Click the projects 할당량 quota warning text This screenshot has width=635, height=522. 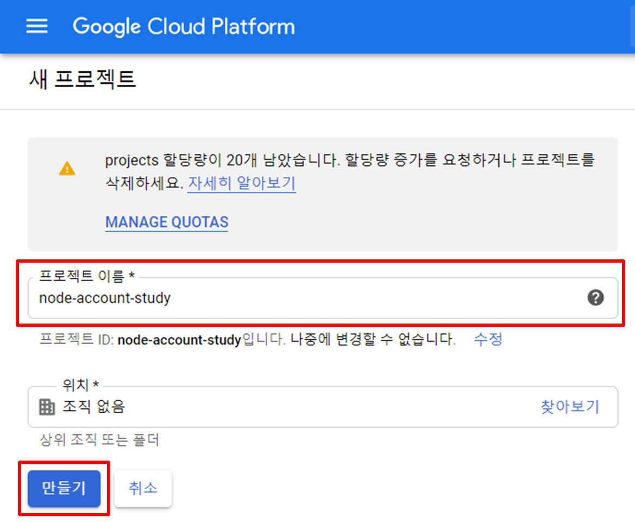pyautogui.click(x=349, y=172)
